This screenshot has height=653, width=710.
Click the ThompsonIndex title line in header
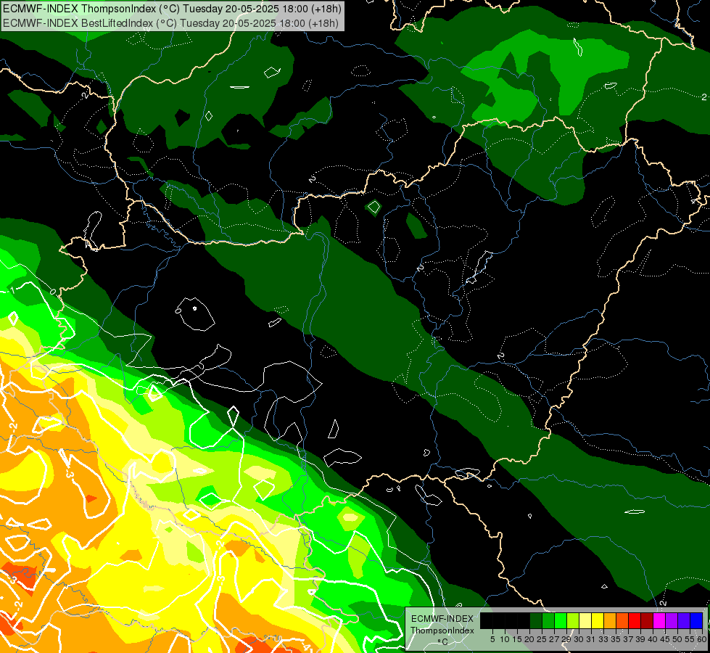pyautogui.click(x=172, y=8)
